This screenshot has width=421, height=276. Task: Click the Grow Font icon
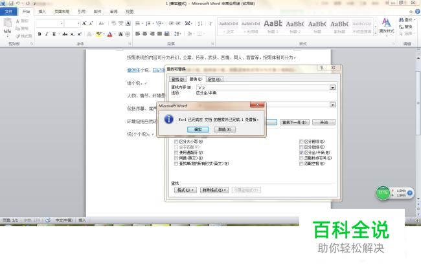tap(84, 23)
